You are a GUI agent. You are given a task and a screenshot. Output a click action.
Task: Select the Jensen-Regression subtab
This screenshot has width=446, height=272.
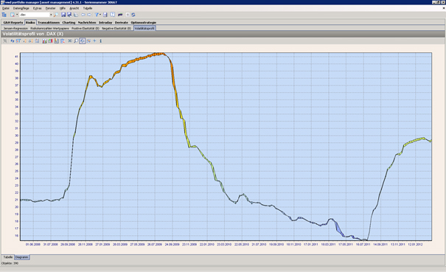tap(15, 29)
